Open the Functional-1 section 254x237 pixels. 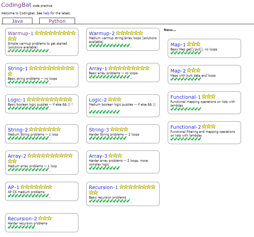[x=185, y=97]
